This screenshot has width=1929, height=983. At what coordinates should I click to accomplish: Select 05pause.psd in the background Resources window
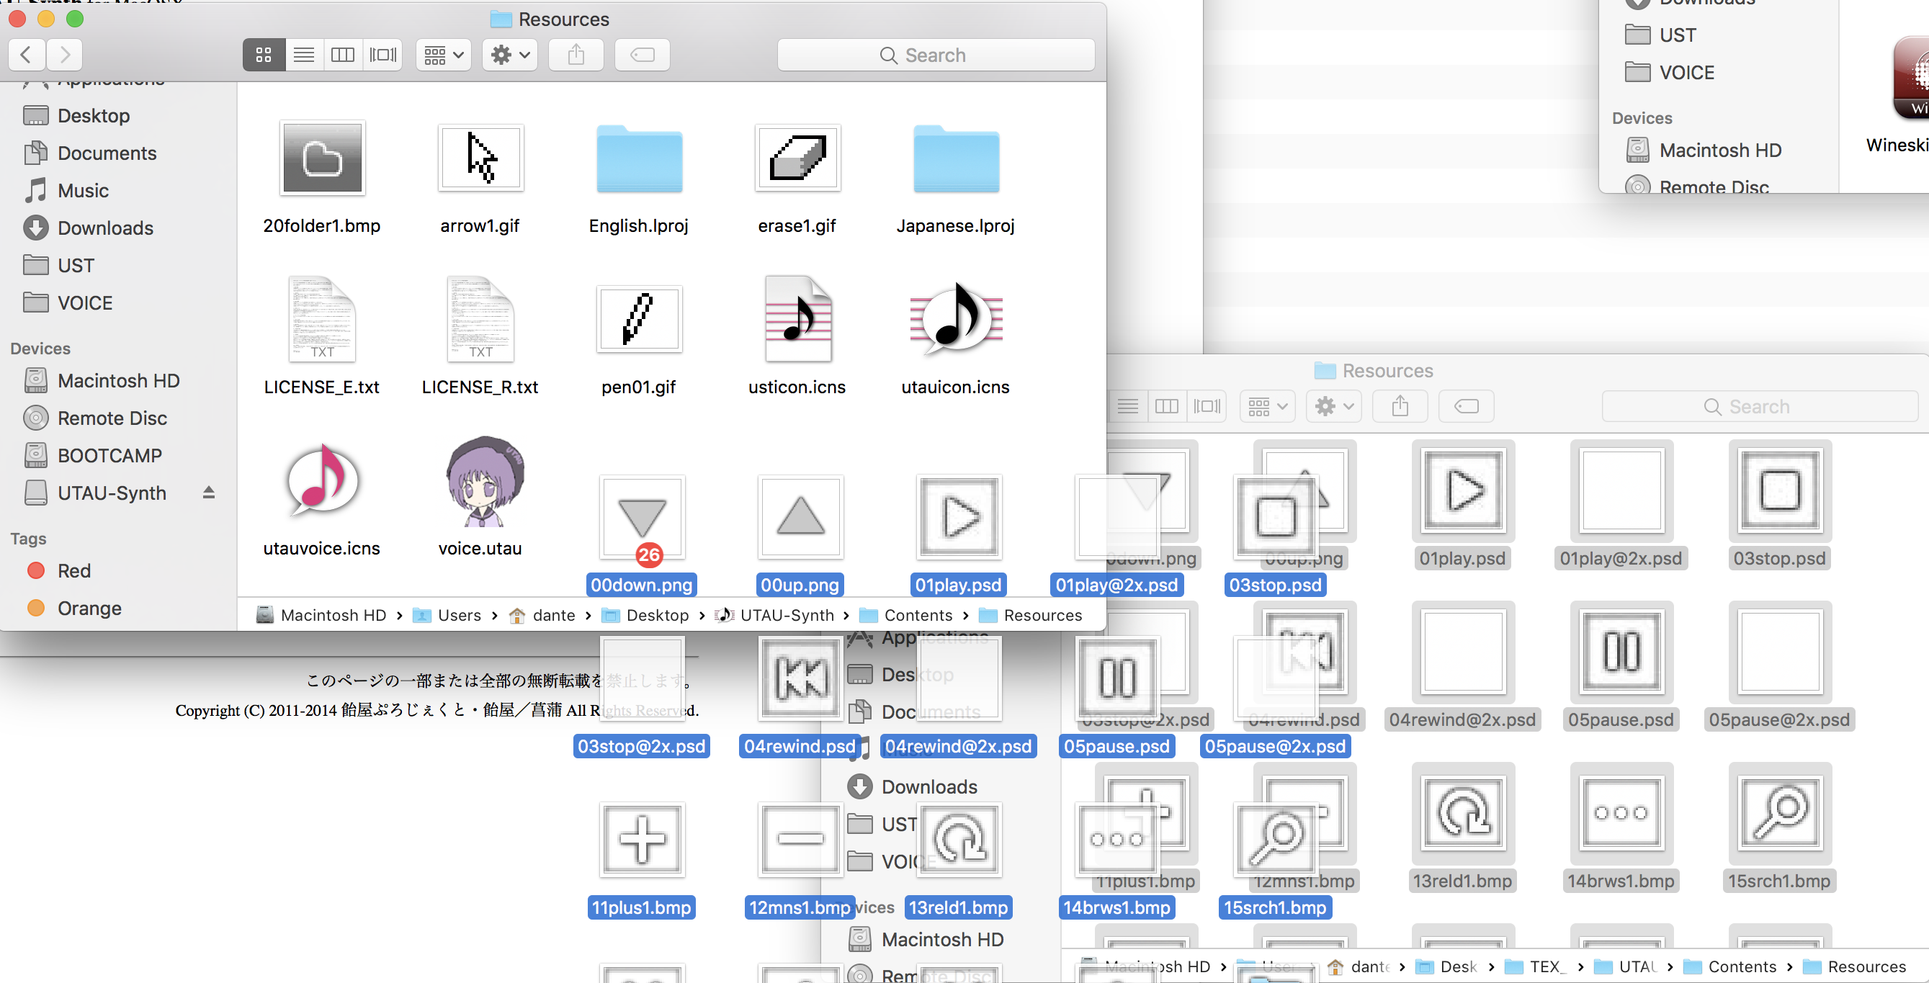pos(1621,651)
